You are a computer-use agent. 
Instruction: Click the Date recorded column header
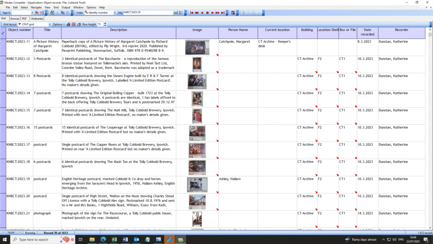pyautogui.click(x=367, y=33)
